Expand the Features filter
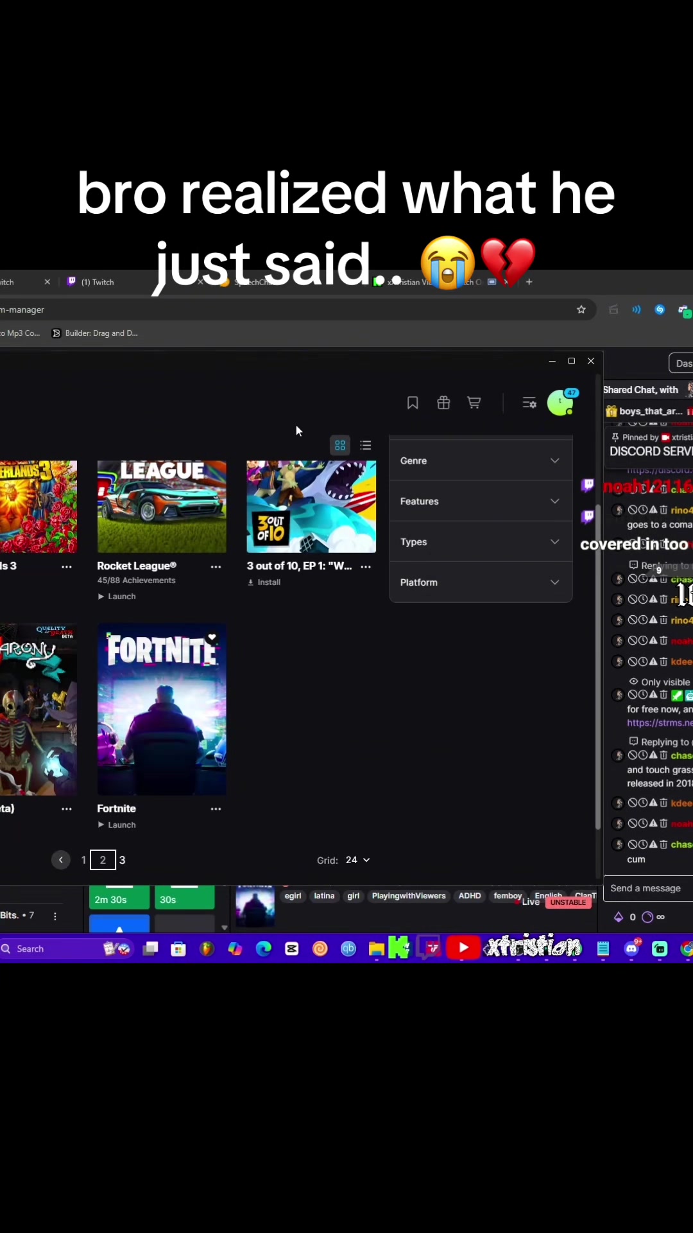This screenshot has width=693, height=1233. pos(480,501)
